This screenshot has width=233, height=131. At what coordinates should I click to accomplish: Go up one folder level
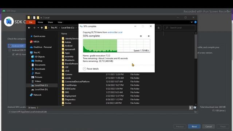[42, 28]
